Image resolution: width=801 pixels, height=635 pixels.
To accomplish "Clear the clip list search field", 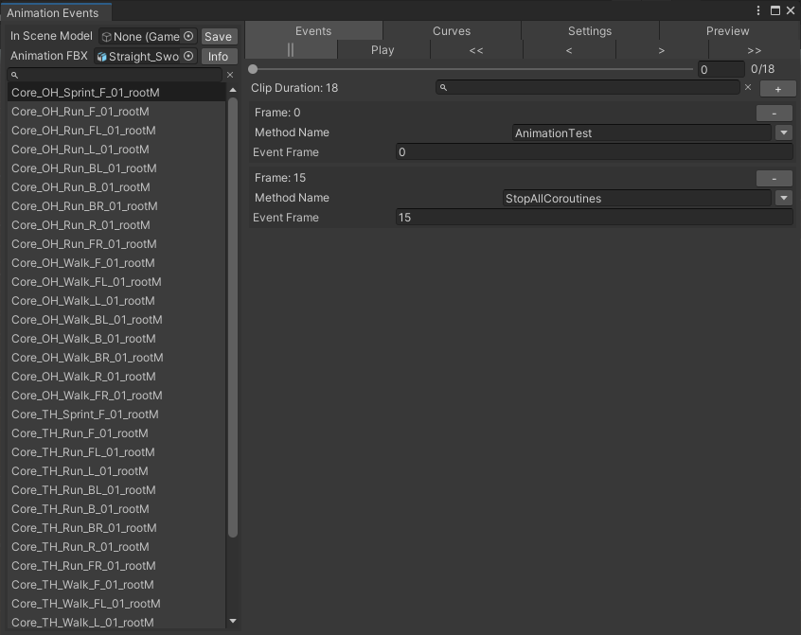I will pos(230,75).
